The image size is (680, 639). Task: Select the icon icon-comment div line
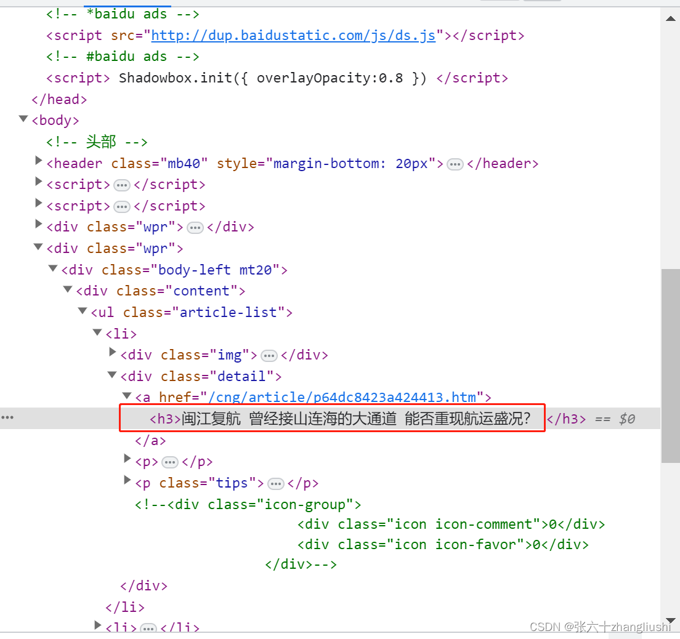[451, 524]
